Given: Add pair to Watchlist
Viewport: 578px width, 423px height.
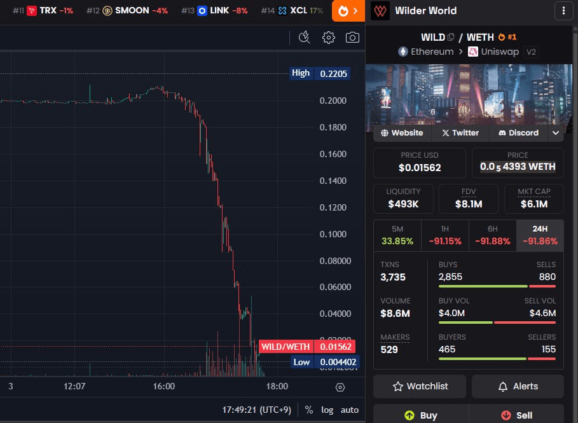Looking at the screenshot, I should coord(419,386).
